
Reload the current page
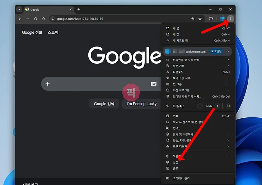coord(36,19)
